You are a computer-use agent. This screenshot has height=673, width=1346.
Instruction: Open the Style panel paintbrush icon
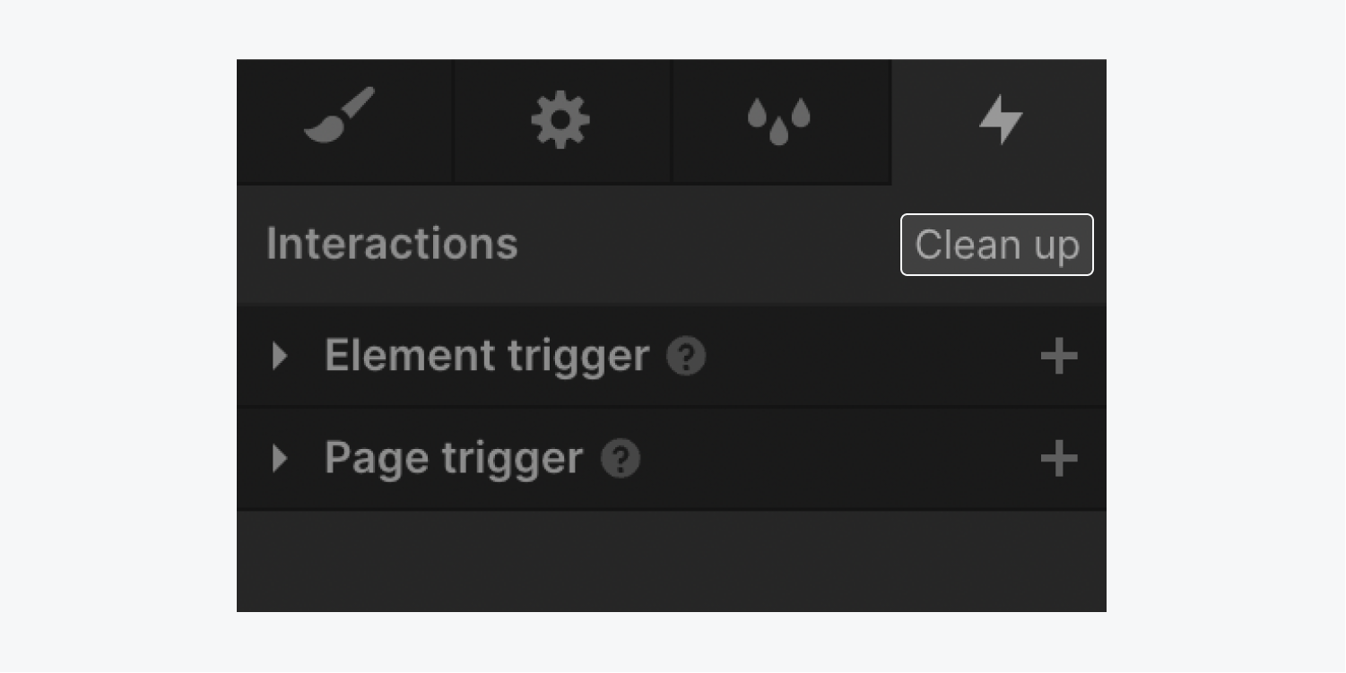tap(336, 120)
